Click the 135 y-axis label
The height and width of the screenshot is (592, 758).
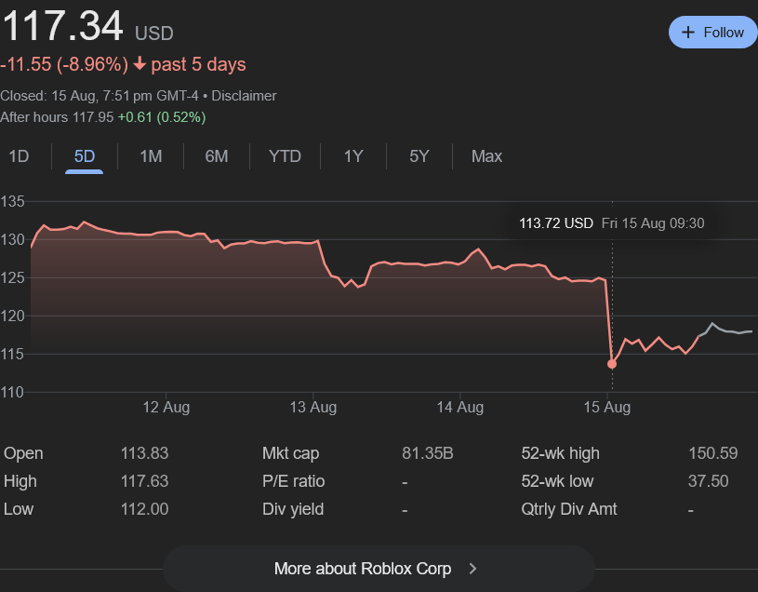[12, 201]
